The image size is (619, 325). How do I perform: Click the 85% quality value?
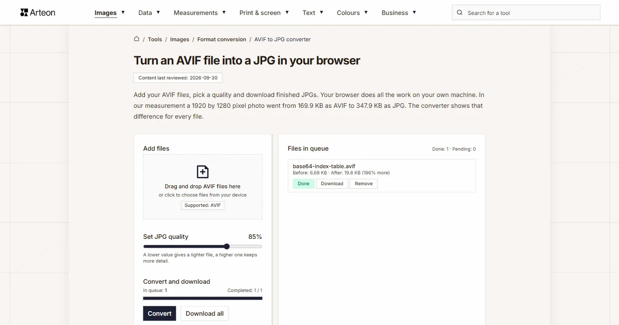tap(255, 237)
